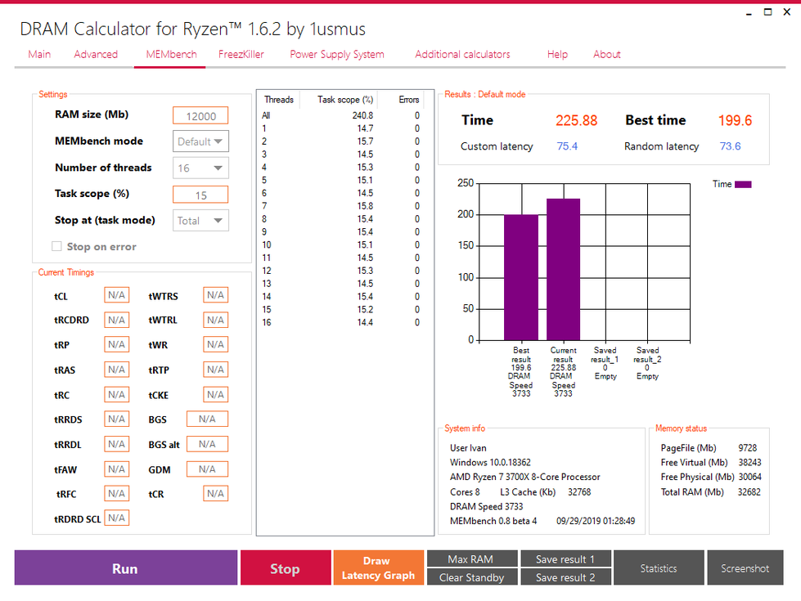
Task: Click the Run button
Action: coord(126,568)
